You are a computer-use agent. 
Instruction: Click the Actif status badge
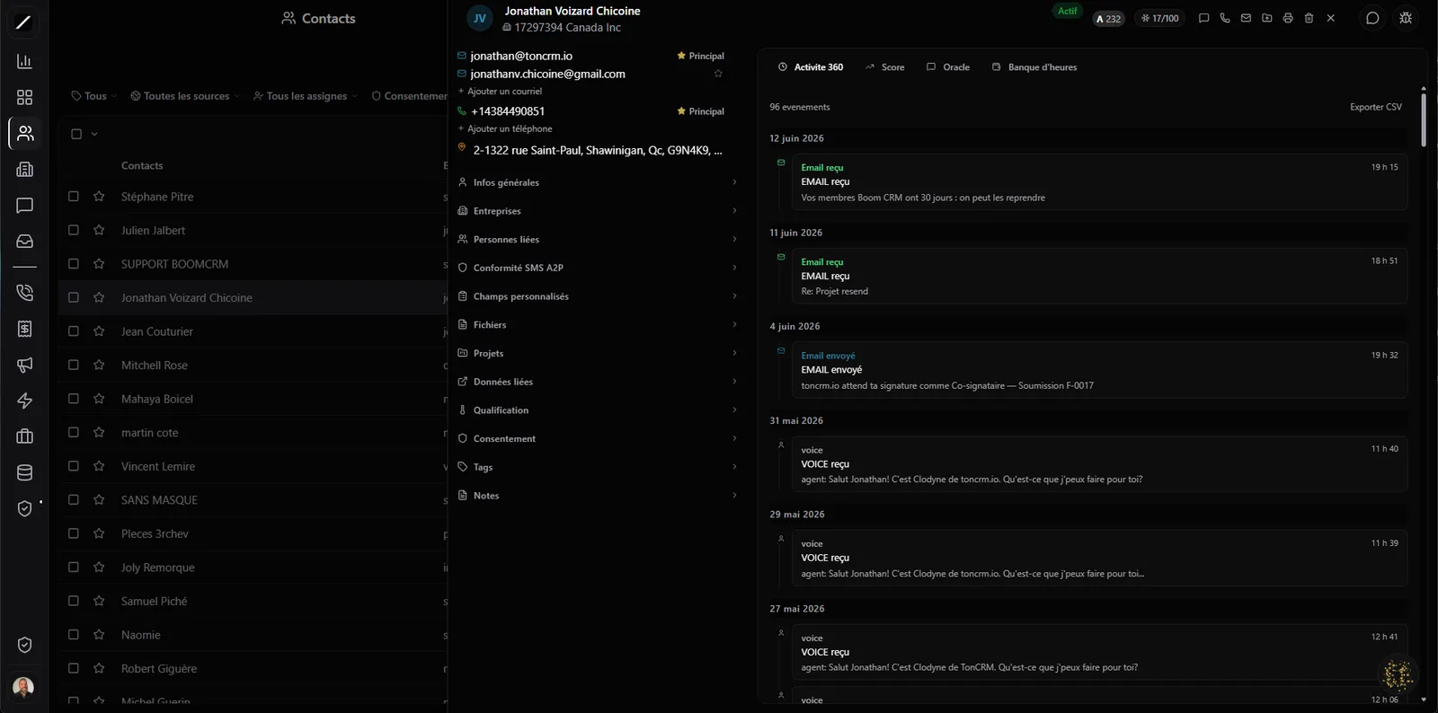click(1067, 11)
